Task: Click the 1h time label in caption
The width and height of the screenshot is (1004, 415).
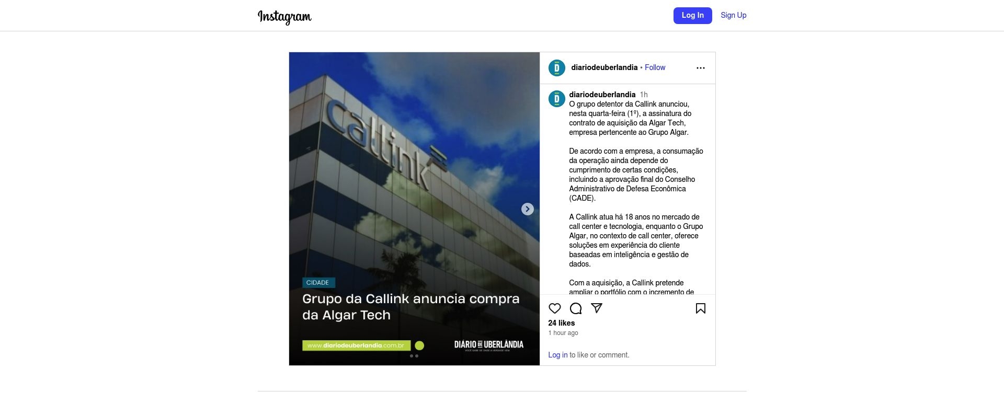Action: (x=644, y=95)
